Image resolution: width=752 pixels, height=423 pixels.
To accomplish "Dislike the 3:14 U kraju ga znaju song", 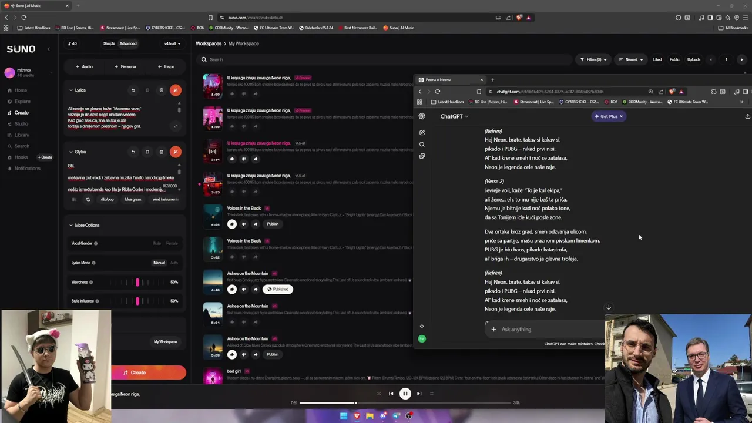I will pos(244,159).
